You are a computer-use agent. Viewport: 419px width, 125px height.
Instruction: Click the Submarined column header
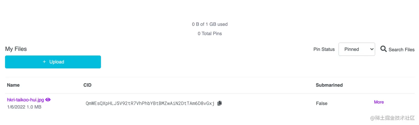[329, 85]
